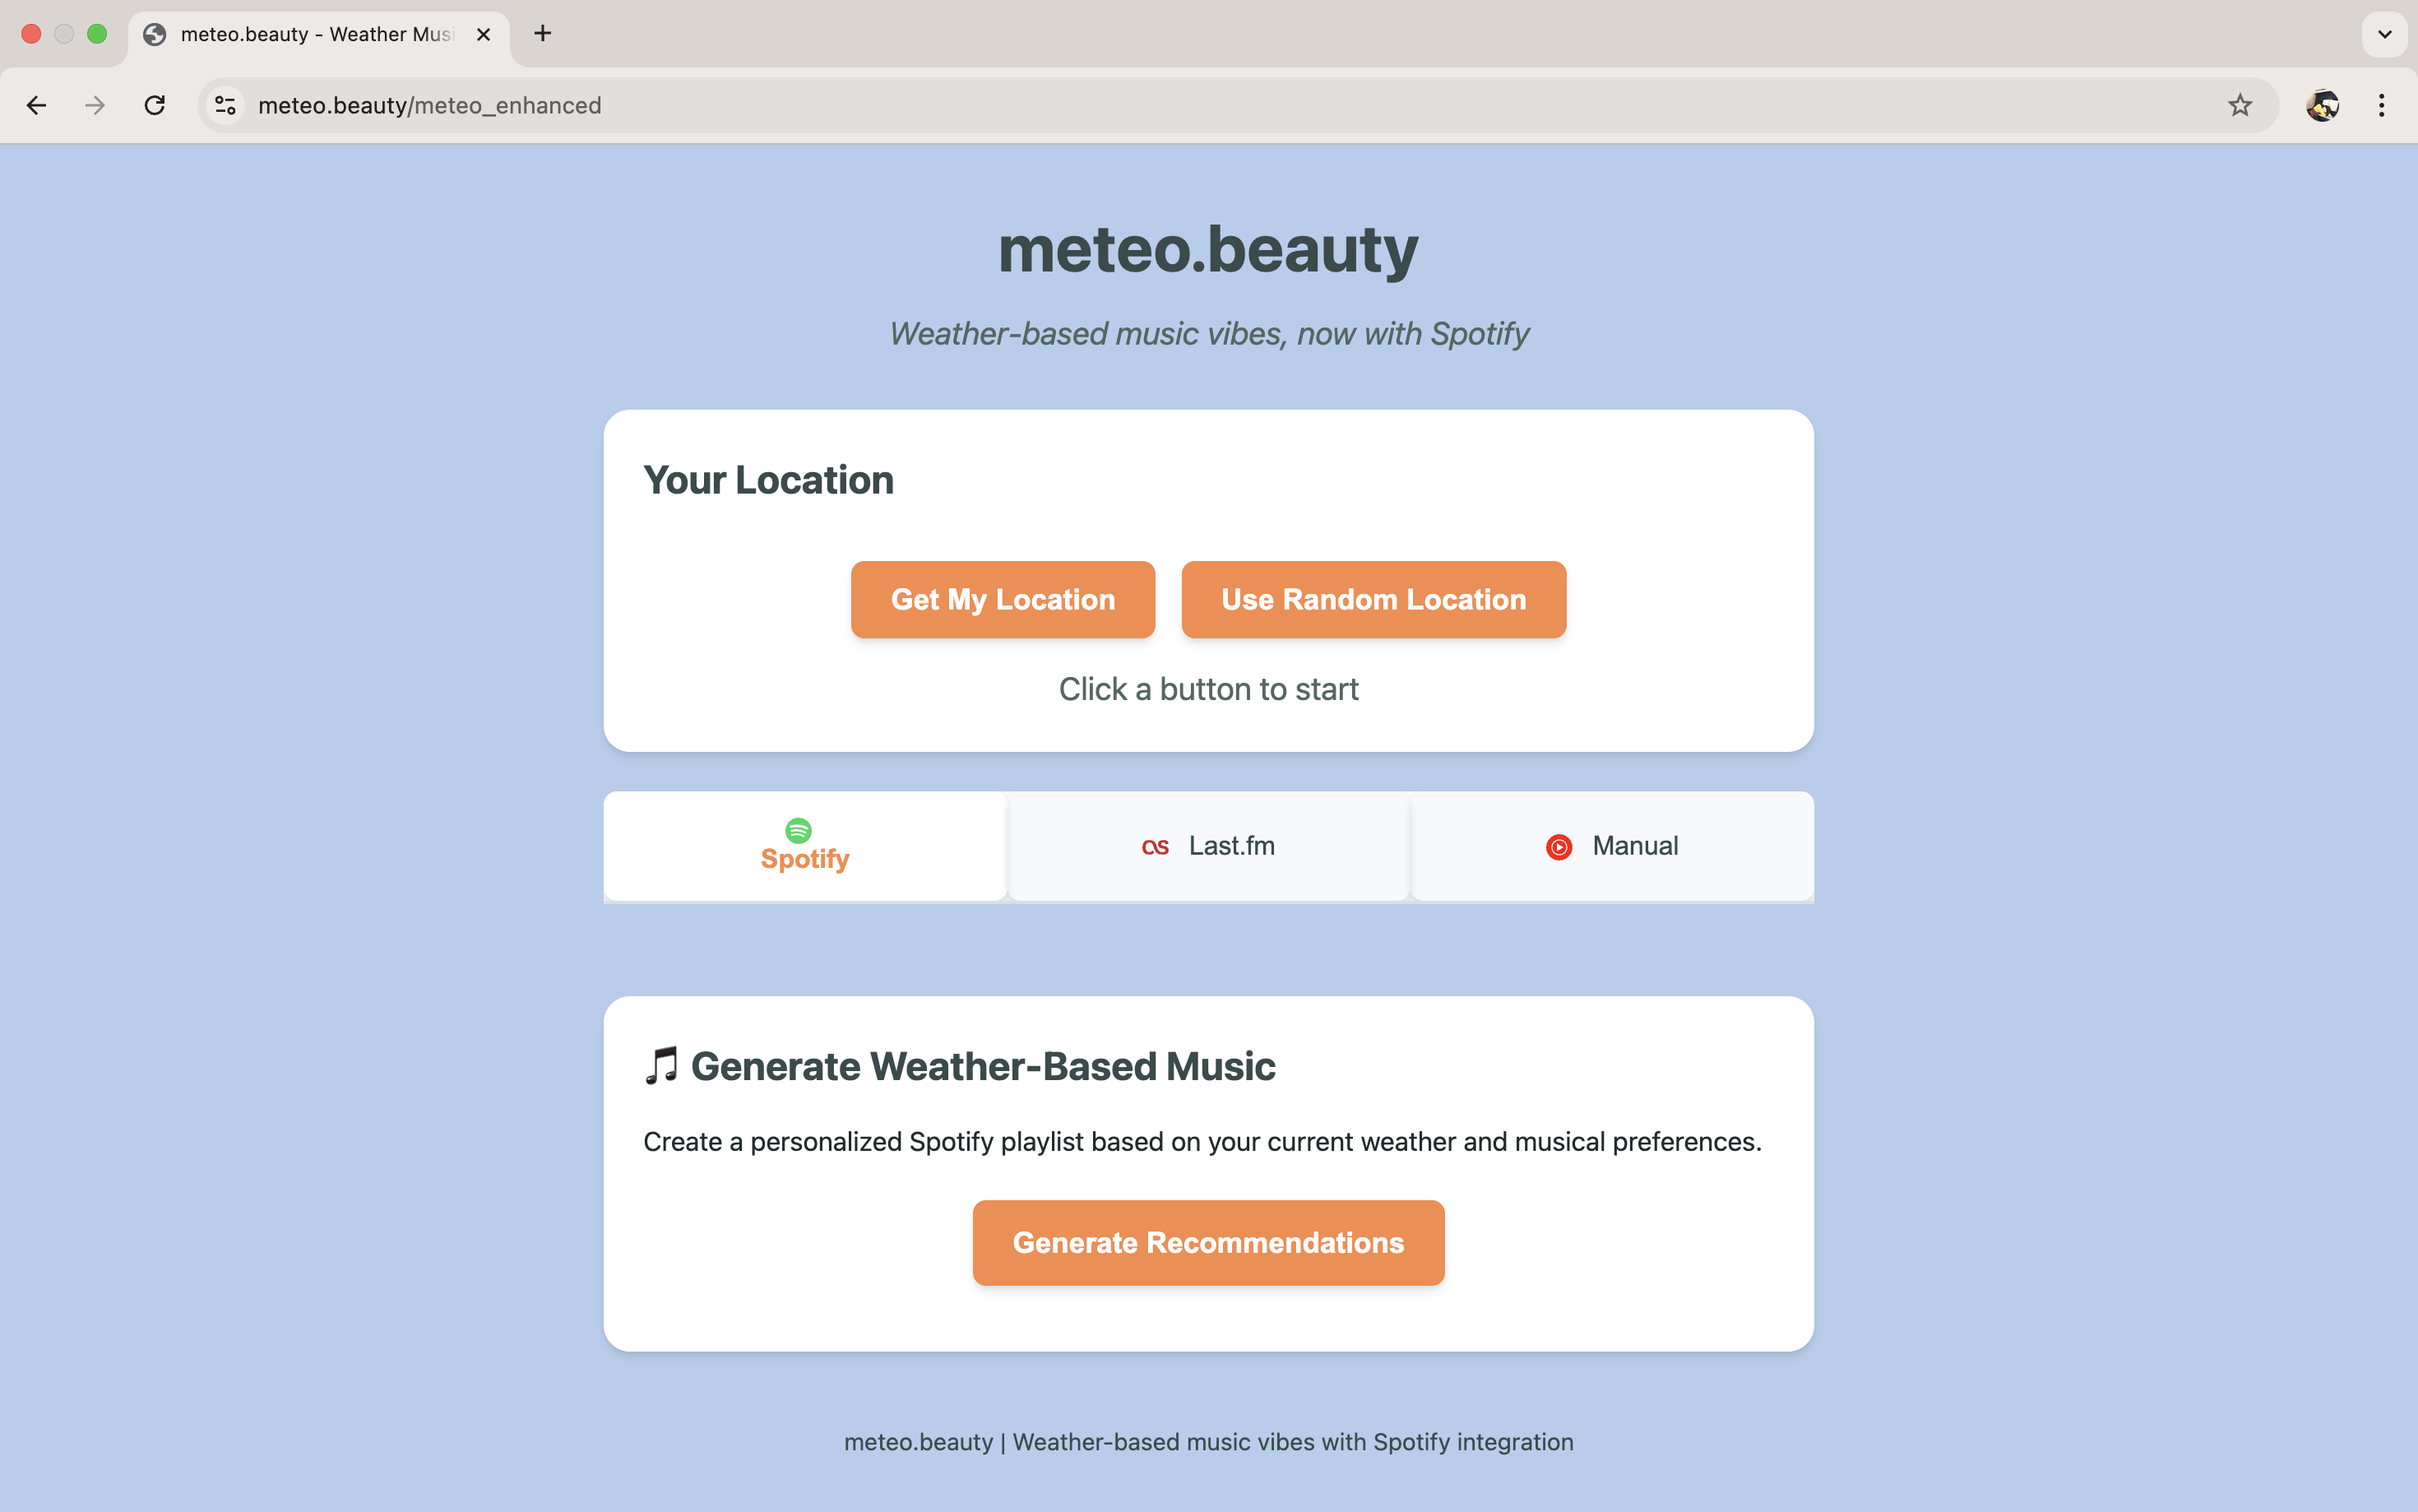This screenshot has height=1512, width=2418.
Task: Click the browser forward arrow
Action: (x=95, y=105)
